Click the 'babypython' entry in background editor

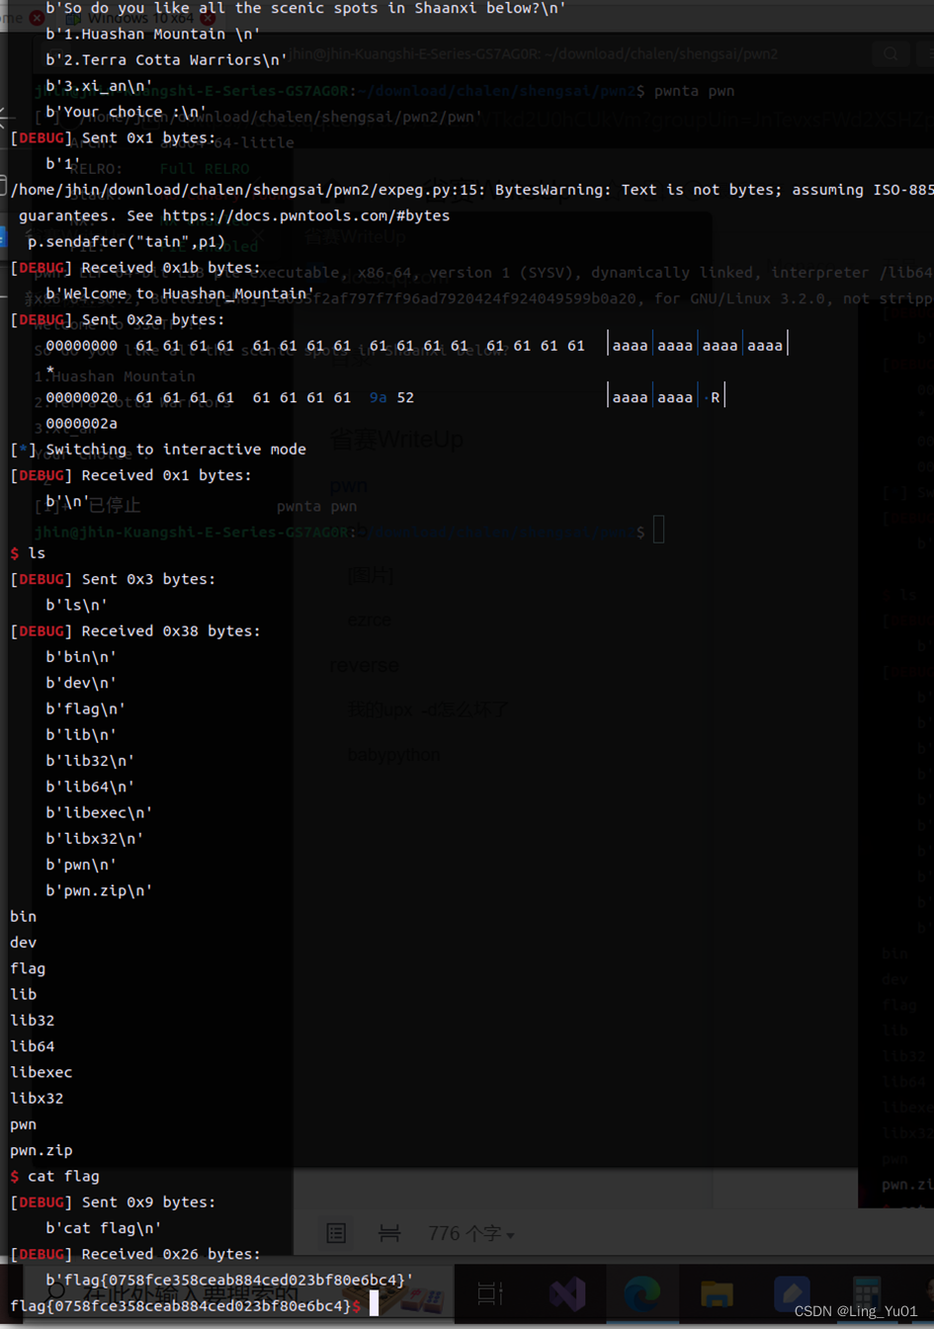point(393,755)
